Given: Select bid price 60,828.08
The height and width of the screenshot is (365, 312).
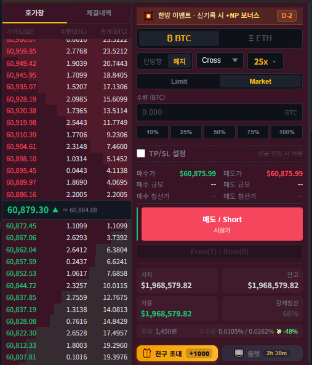Looking at the screenshot, I should [x=21, y=321].
